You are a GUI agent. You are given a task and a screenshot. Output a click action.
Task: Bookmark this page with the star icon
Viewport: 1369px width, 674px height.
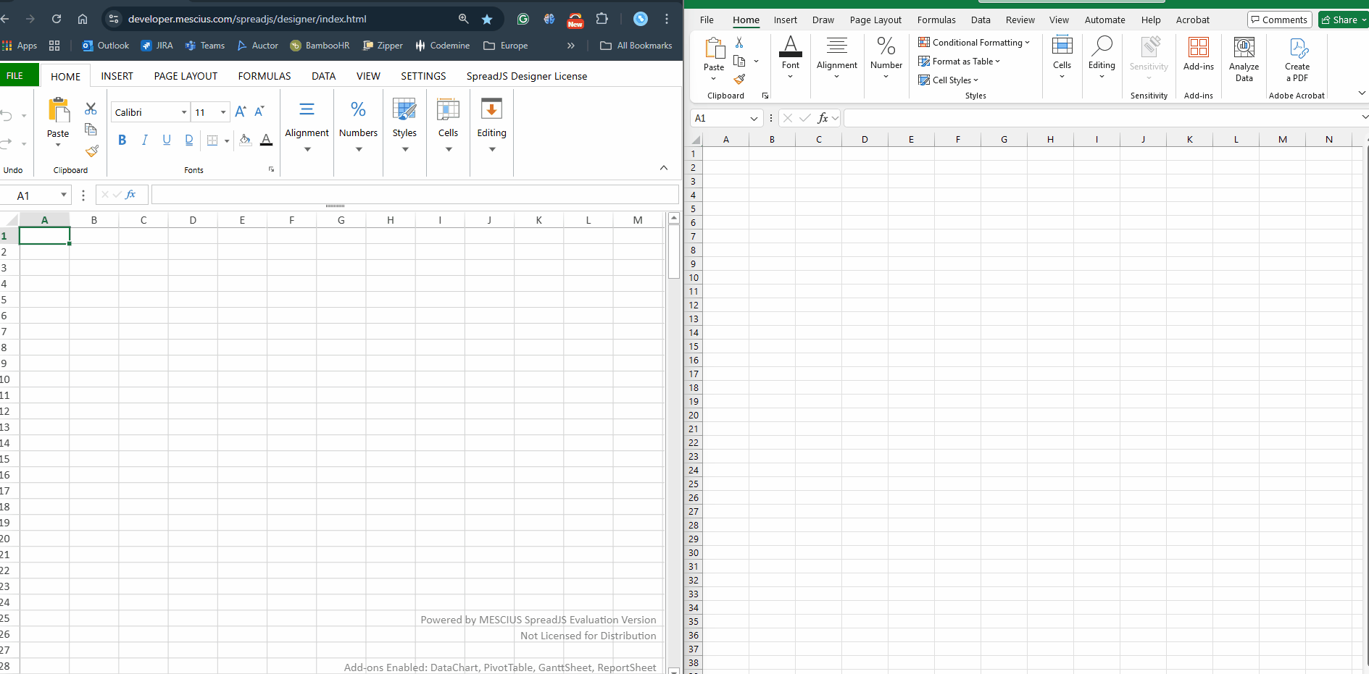pyautogui.click(x=487, y=19)
